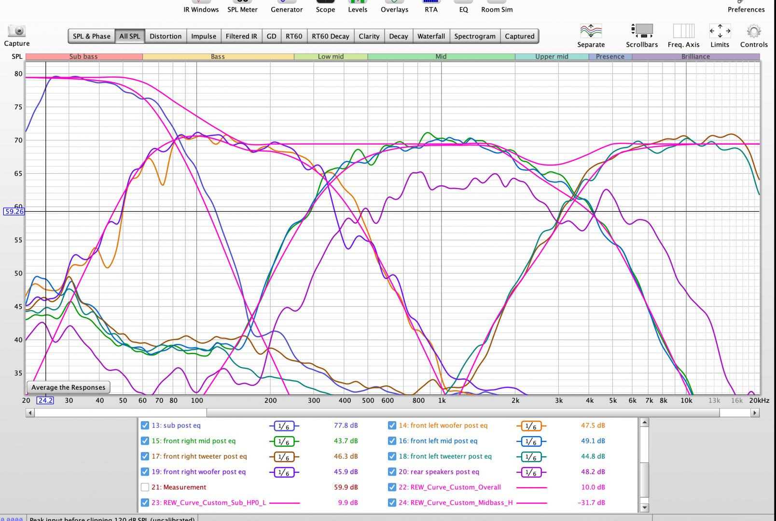Click horizontal scrollbar right arrow
Screen dimensions: 776x521
click(755, 413)
